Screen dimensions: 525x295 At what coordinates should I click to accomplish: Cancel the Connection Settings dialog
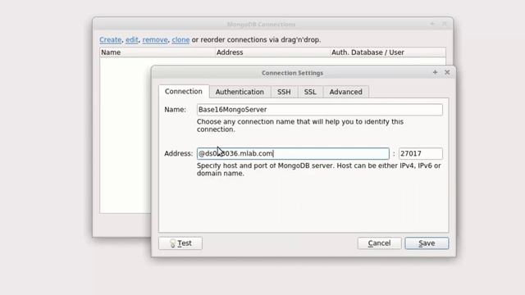(379, 243)
